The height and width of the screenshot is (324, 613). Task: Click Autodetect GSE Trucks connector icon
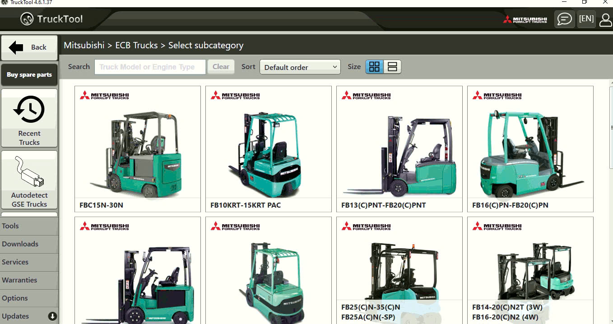point(29,172)
